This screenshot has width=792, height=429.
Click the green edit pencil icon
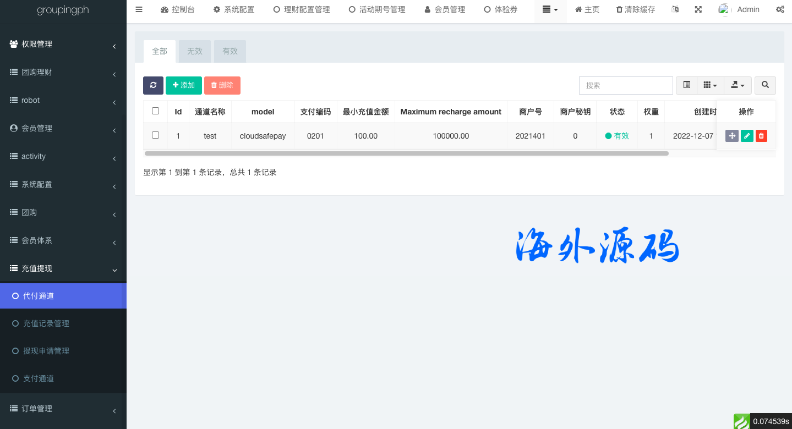point(747,136)
